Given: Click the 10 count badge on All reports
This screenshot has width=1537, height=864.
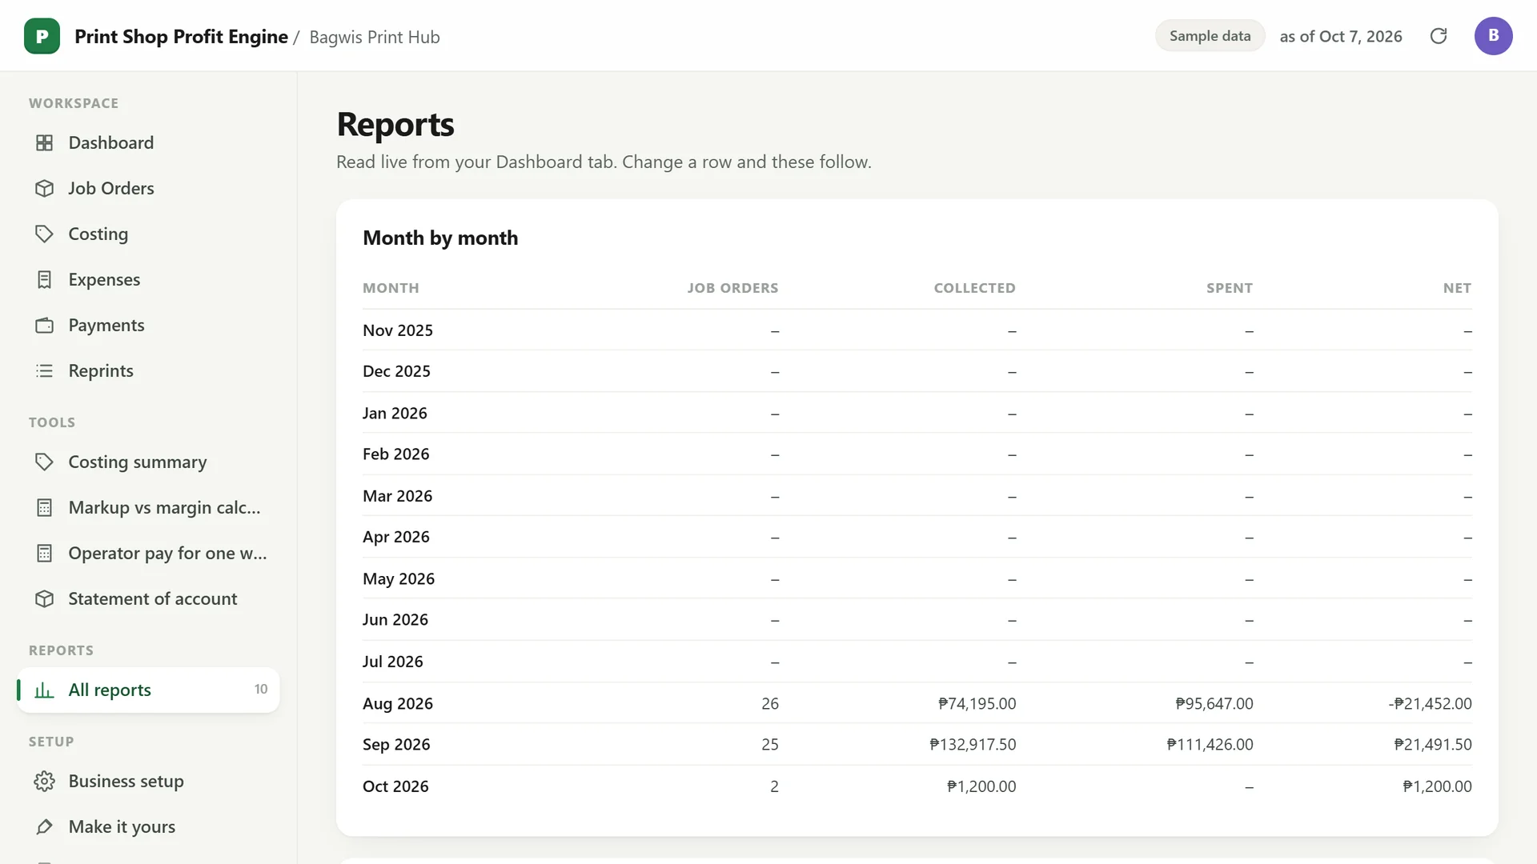Looking at the screenshot, I should tap(261, 690).
